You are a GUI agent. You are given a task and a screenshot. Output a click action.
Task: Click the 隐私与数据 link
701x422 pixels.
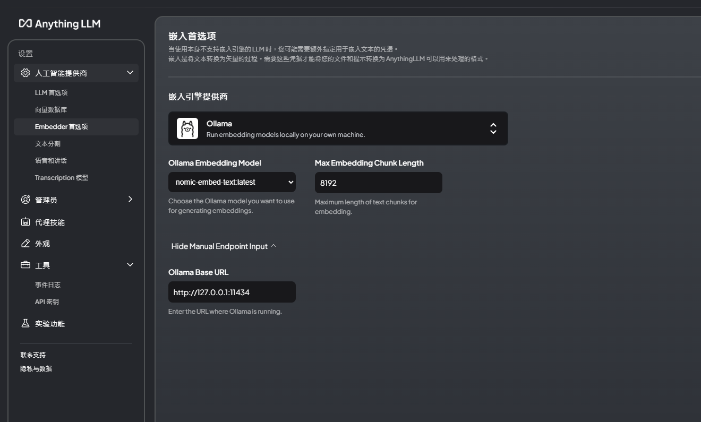[36, 369]
